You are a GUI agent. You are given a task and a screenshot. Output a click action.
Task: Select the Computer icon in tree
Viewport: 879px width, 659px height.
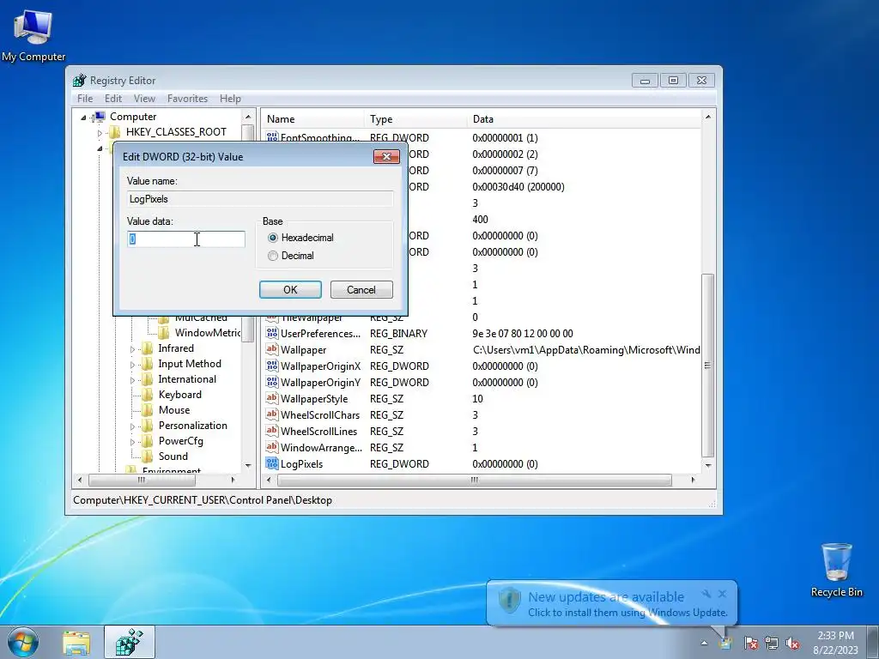click(99, 117)
